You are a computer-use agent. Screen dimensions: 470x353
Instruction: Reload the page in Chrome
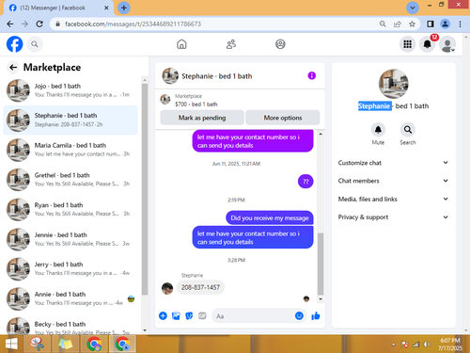pyautogui.click(x=39, y=24)
